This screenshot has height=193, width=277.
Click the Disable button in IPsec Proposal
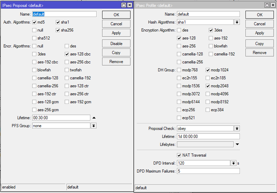116,44
